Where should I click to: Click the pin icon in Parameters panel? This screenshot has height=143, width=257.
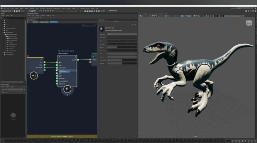coord(132,25)
